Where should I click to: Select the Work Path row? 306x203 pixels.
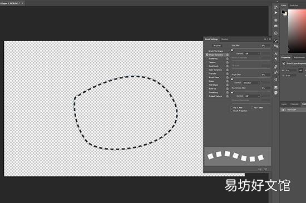[x=293, y=110]
